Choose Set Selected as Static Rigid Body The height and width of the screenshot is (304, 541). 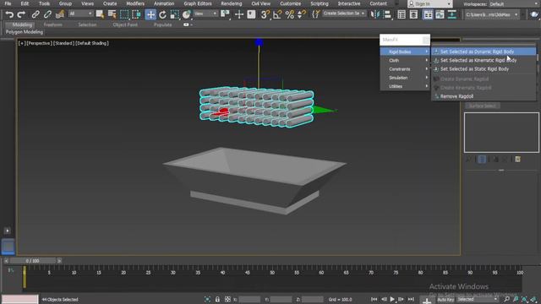tap(484, 69)
